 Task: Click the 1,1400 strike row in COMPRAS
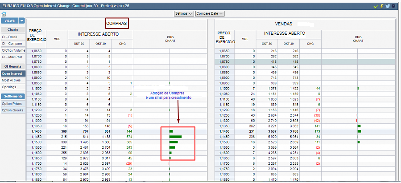[x=36, y=131]
